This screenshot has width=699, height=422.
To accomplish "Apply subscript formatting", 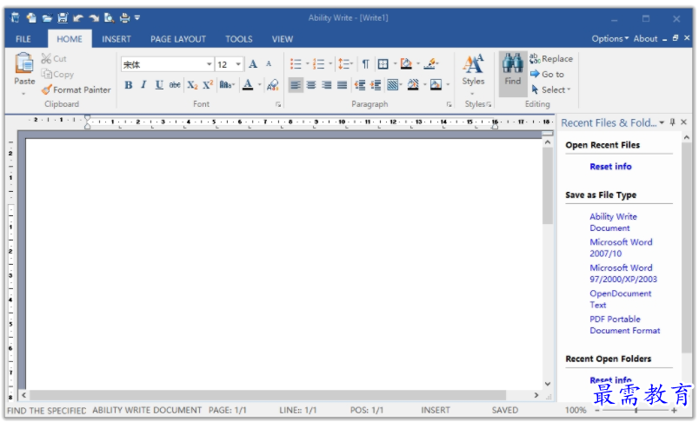I will pos(192,85).
